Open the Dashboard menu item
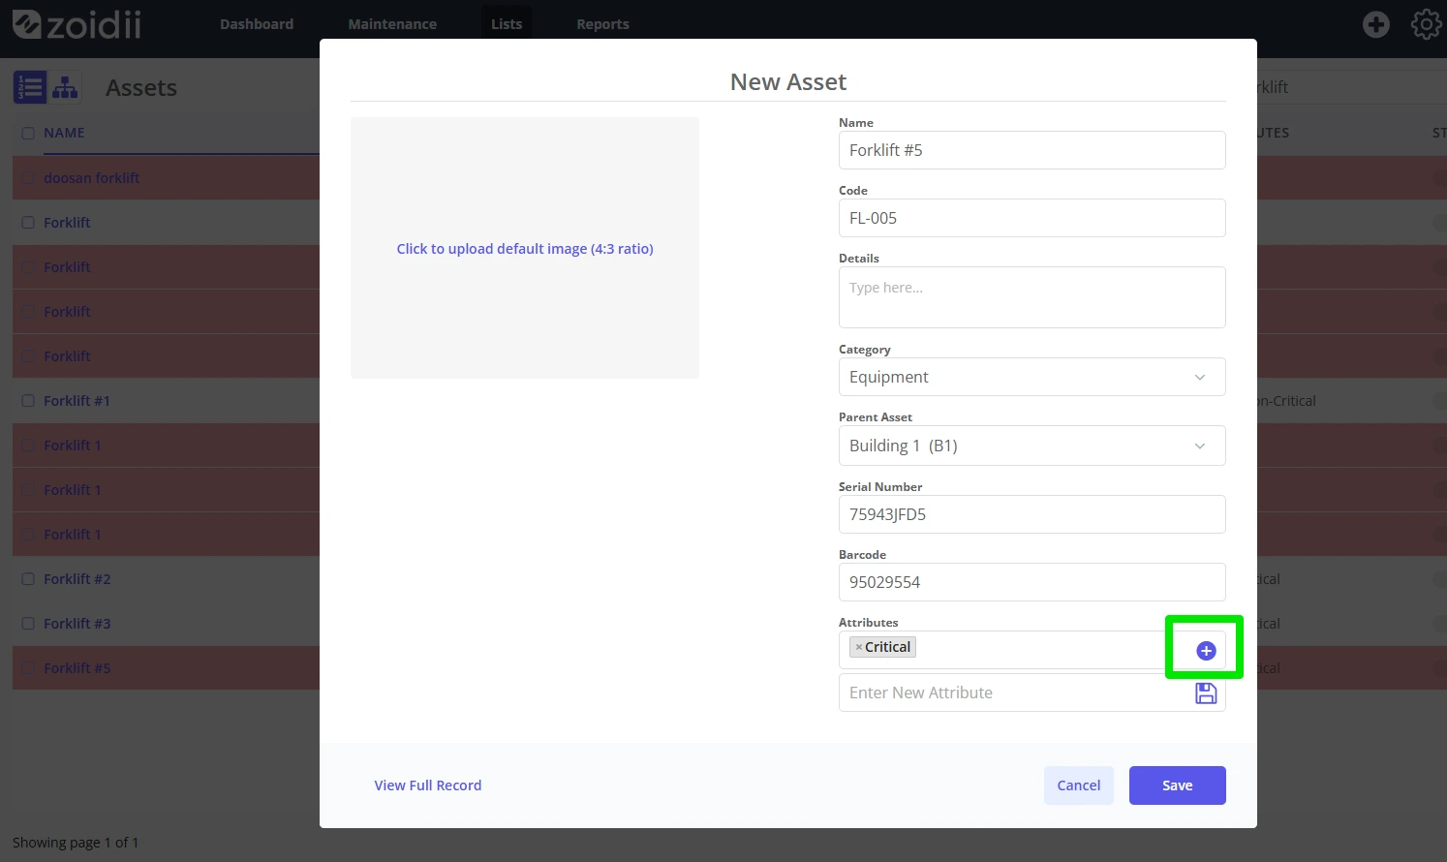 257,24
